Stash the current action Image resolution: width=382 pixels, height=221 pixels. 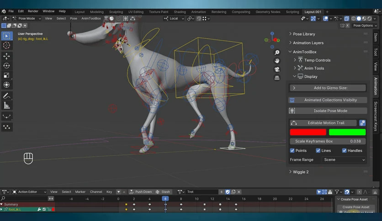click(x=163, y=192)
